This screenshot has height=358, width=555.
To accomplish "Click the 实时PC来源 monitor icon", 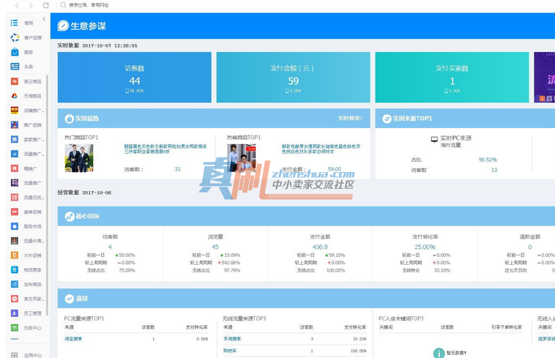I will (434, 139).
